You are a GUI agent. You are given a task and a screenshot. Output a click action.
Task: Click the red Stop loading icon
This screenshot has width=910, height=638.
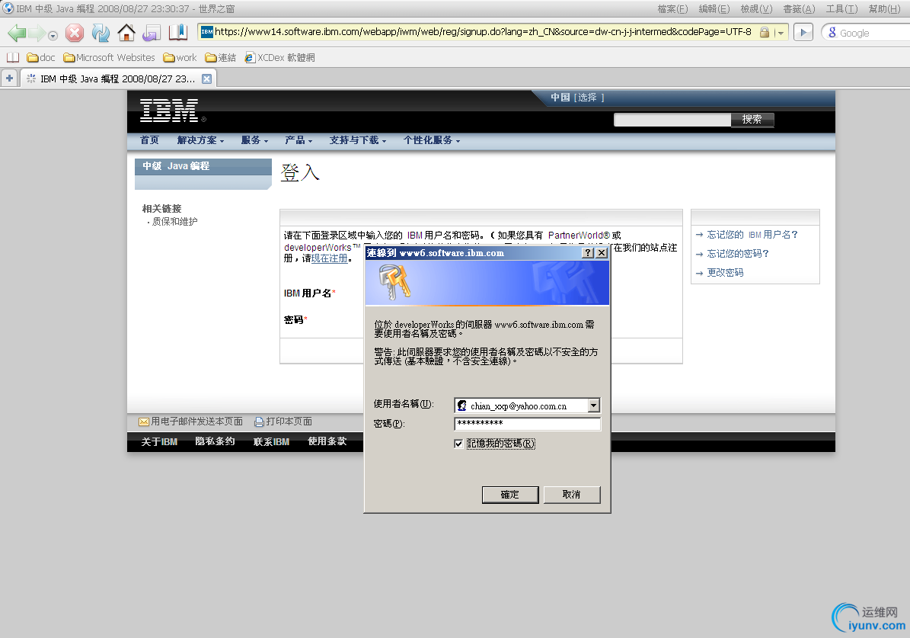tap(75, 33)
